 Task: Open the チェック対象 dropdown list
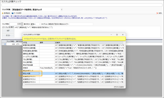(x=62, y=9)
